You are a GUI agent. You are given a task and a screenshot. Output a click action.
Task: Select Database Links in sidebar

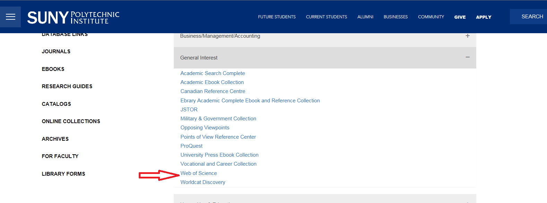[65, 34]
